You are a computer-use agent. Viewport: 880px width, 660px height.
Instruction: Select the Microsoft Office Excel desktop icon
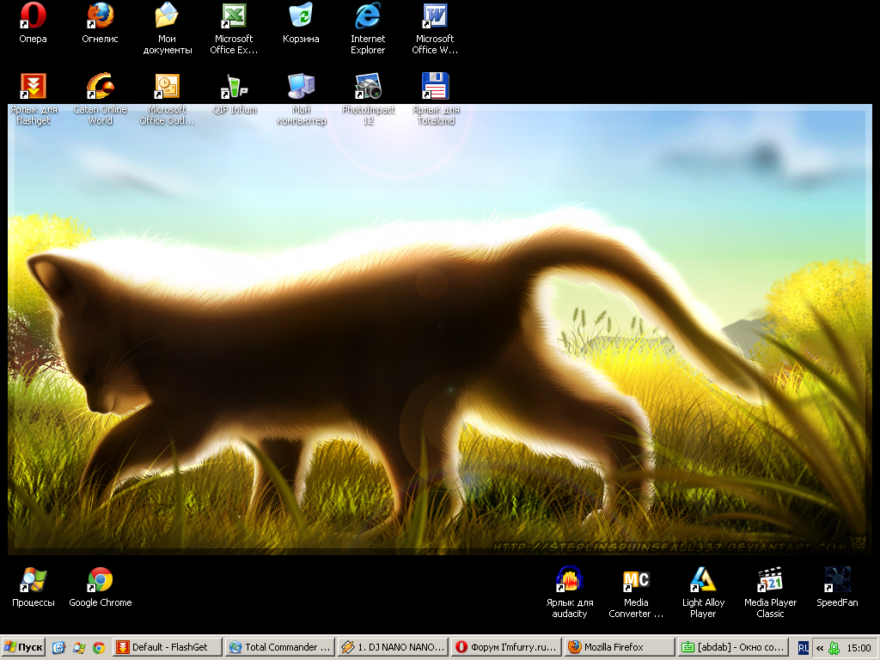pos(234,16)
